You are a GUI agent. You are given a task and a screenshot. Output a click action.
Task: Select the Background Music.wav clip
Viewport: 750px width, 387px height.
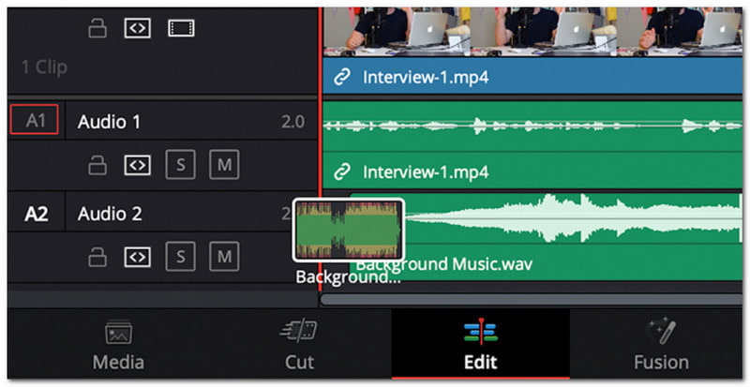click(x=546, y=237)
